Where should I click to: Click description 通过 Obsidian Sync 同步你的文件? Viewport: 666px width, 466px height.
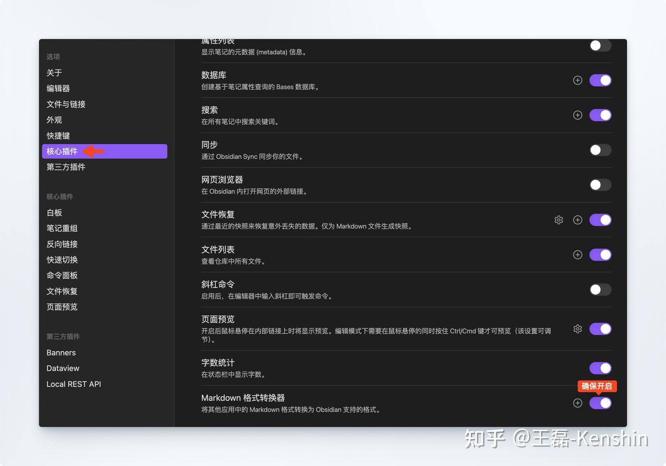point(253,157)
